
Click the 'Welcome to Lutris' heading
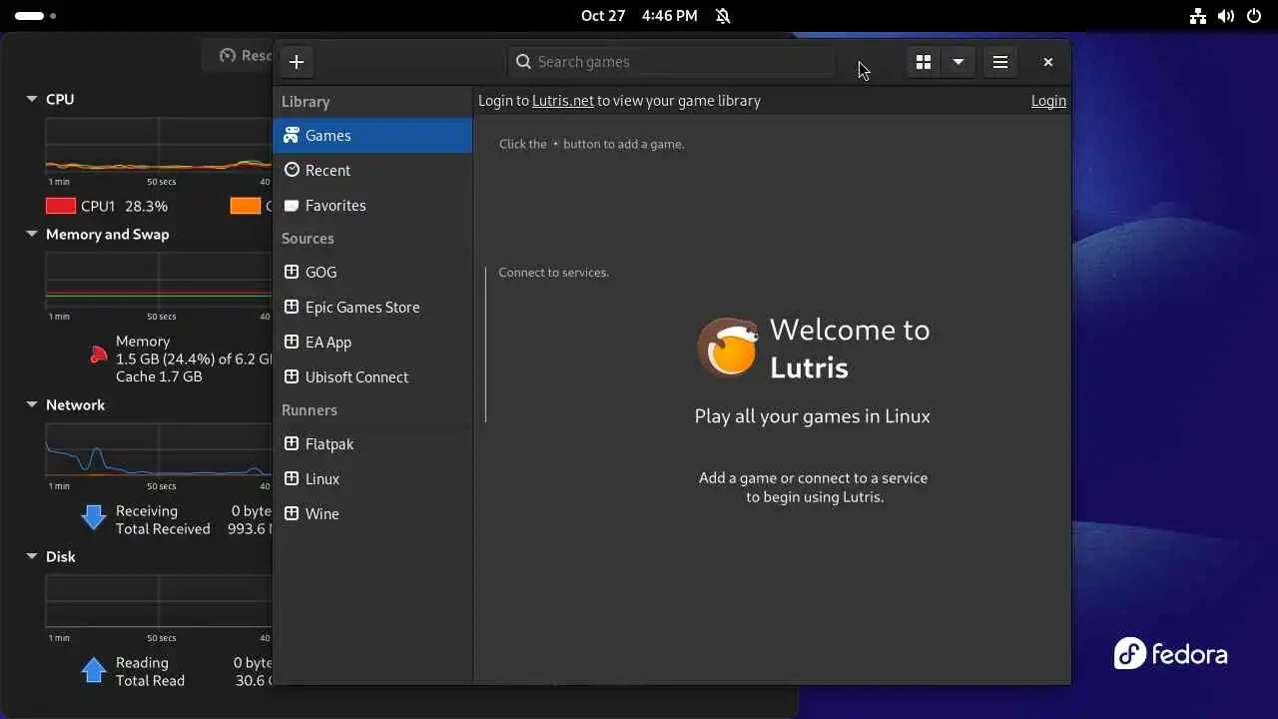(x=850, y=349)
